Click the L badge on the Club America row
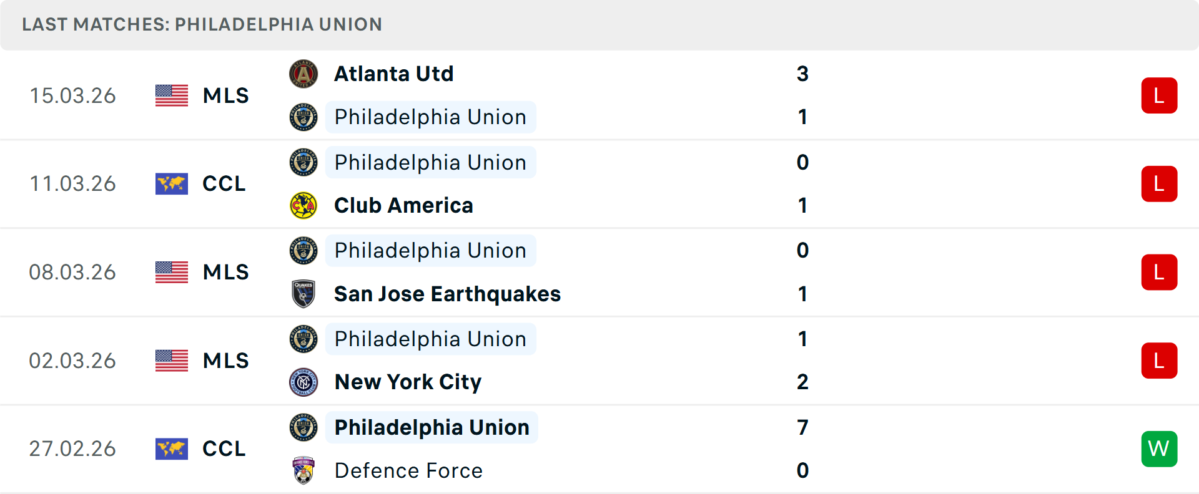1199x494 pixels. (x=1159, y=183)
